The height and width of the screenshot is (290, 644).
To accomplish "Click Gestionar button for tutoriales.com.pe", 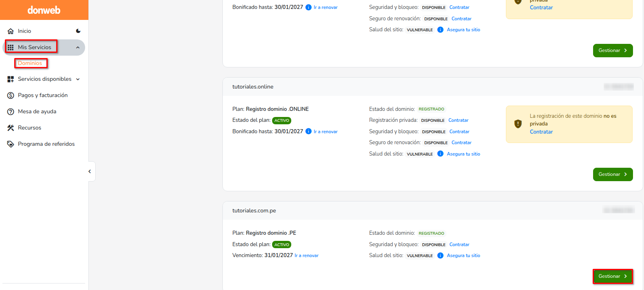I will click(613, 276).
